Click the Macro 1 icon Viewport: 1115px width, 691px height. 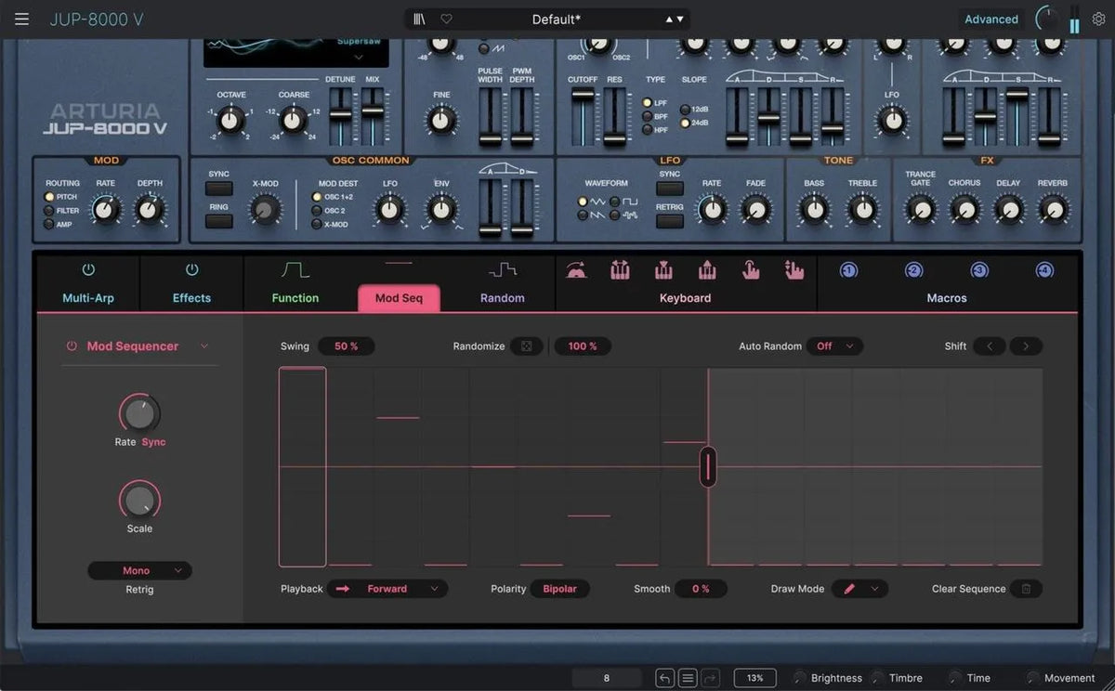847,269
